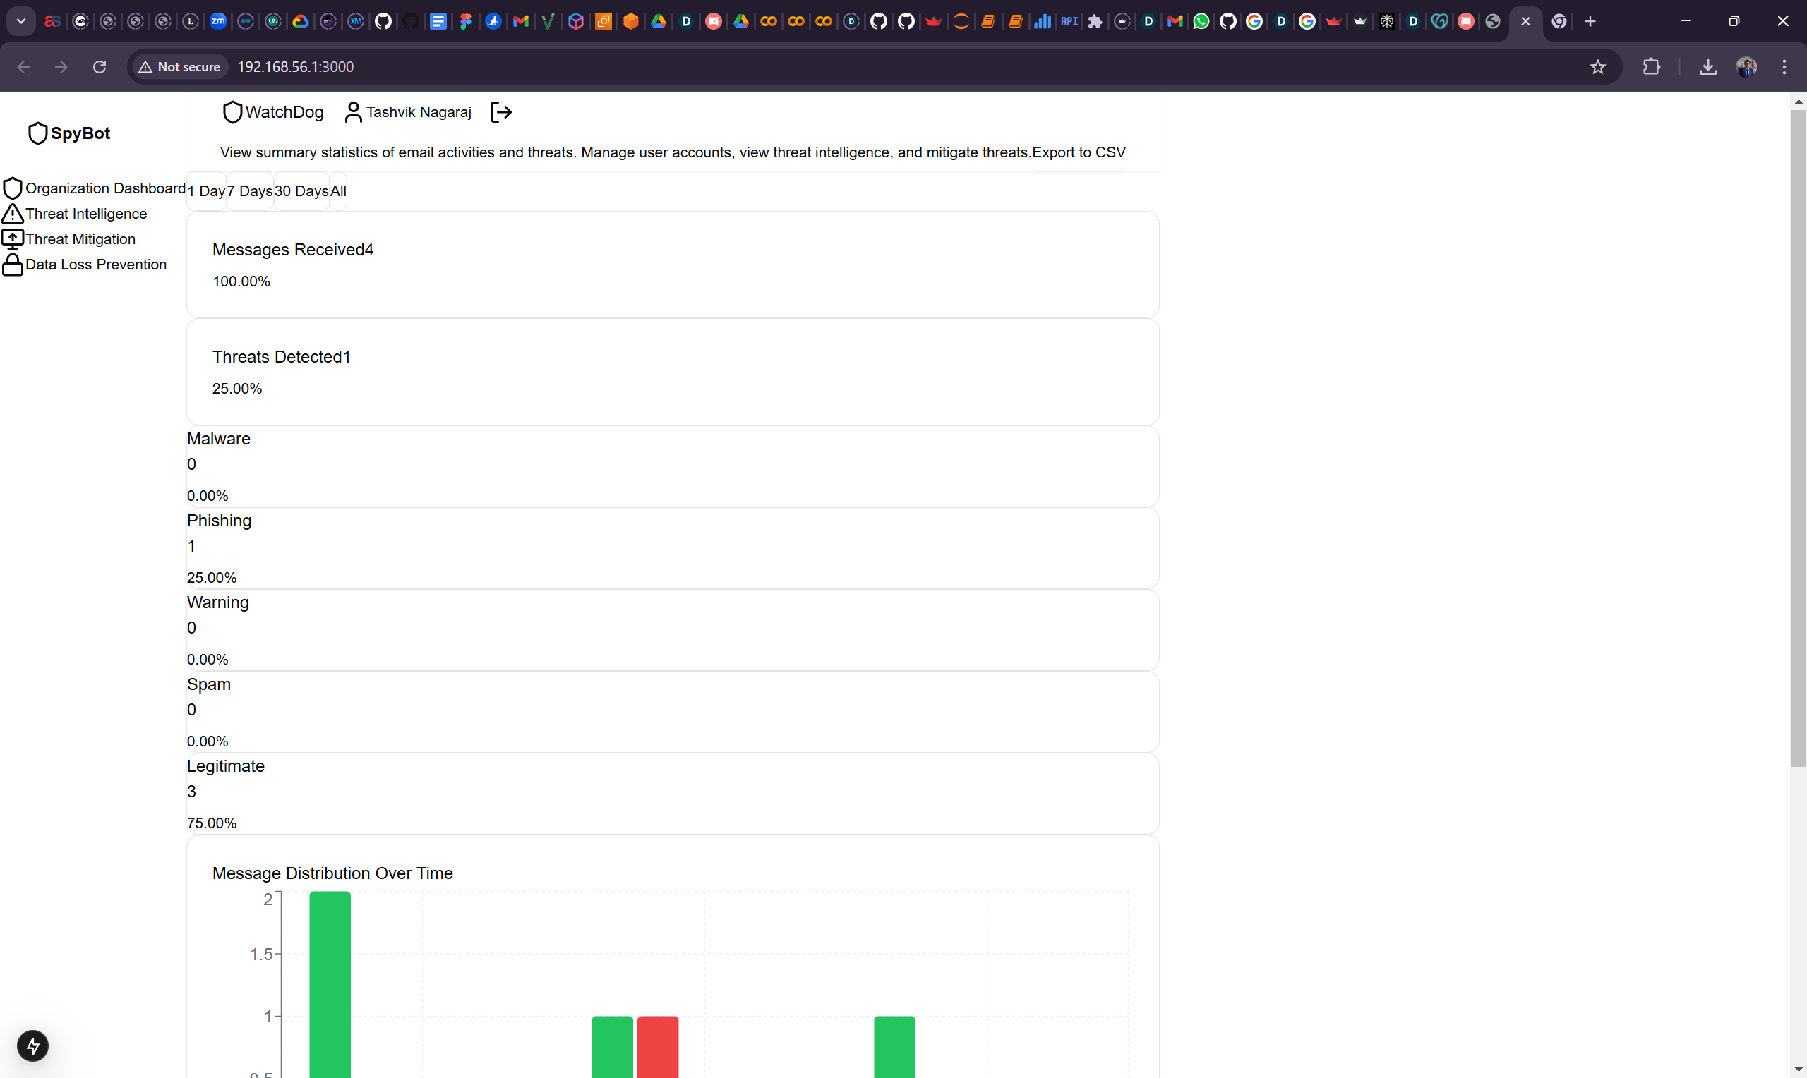Select the 30 Days time filter
The image size is (1807, 1078).
pos(301,191)
